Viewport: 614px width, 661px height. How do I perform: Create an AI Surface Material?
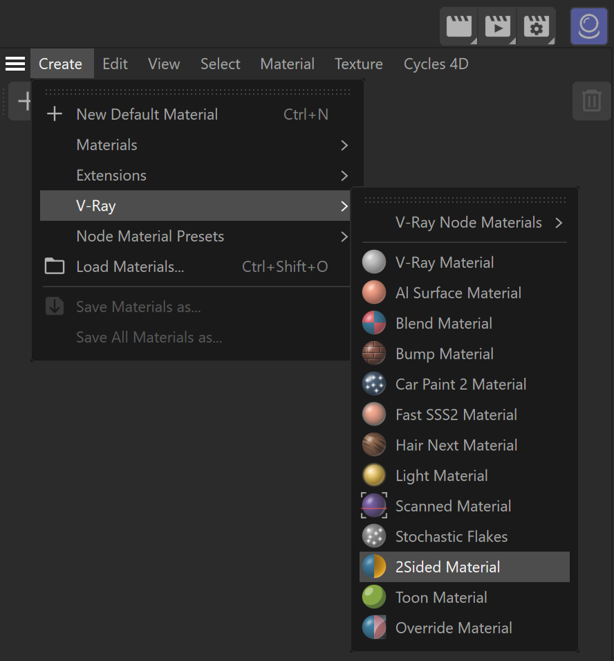tap(465, 292)
